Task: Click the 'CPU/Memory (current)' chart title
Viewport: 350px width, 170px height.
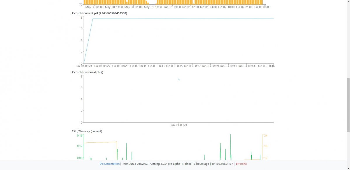Action: (x=87, y=131)
